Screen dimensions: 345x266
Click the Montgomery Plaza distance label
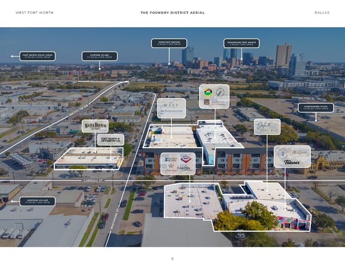(316, 108)
